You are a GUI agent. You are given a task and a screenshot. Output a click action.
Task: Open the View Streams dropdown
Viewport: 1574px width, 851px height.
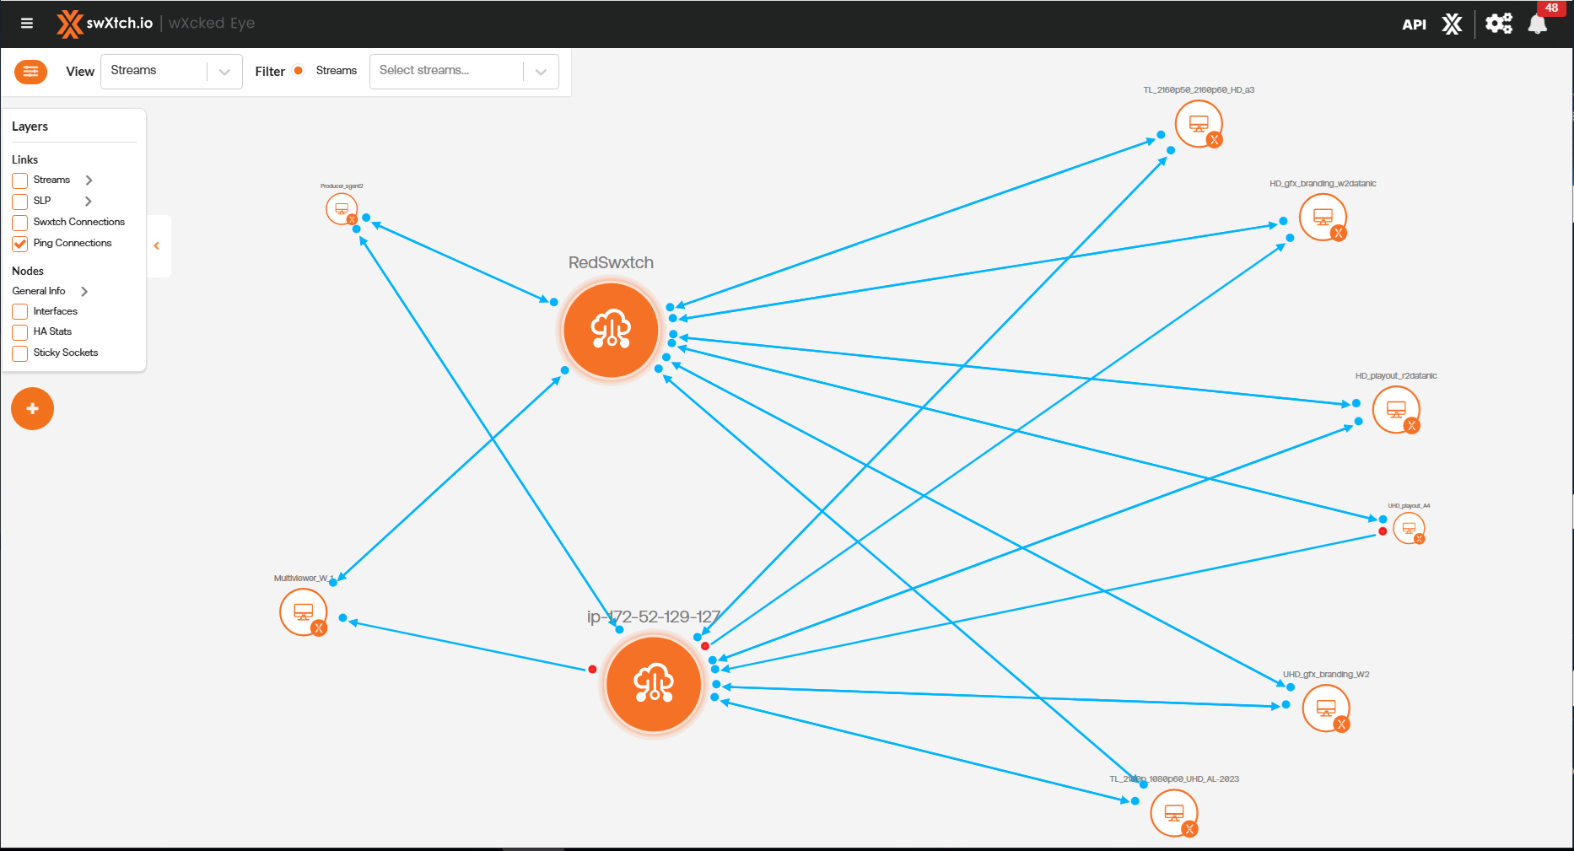coord(171,72)
